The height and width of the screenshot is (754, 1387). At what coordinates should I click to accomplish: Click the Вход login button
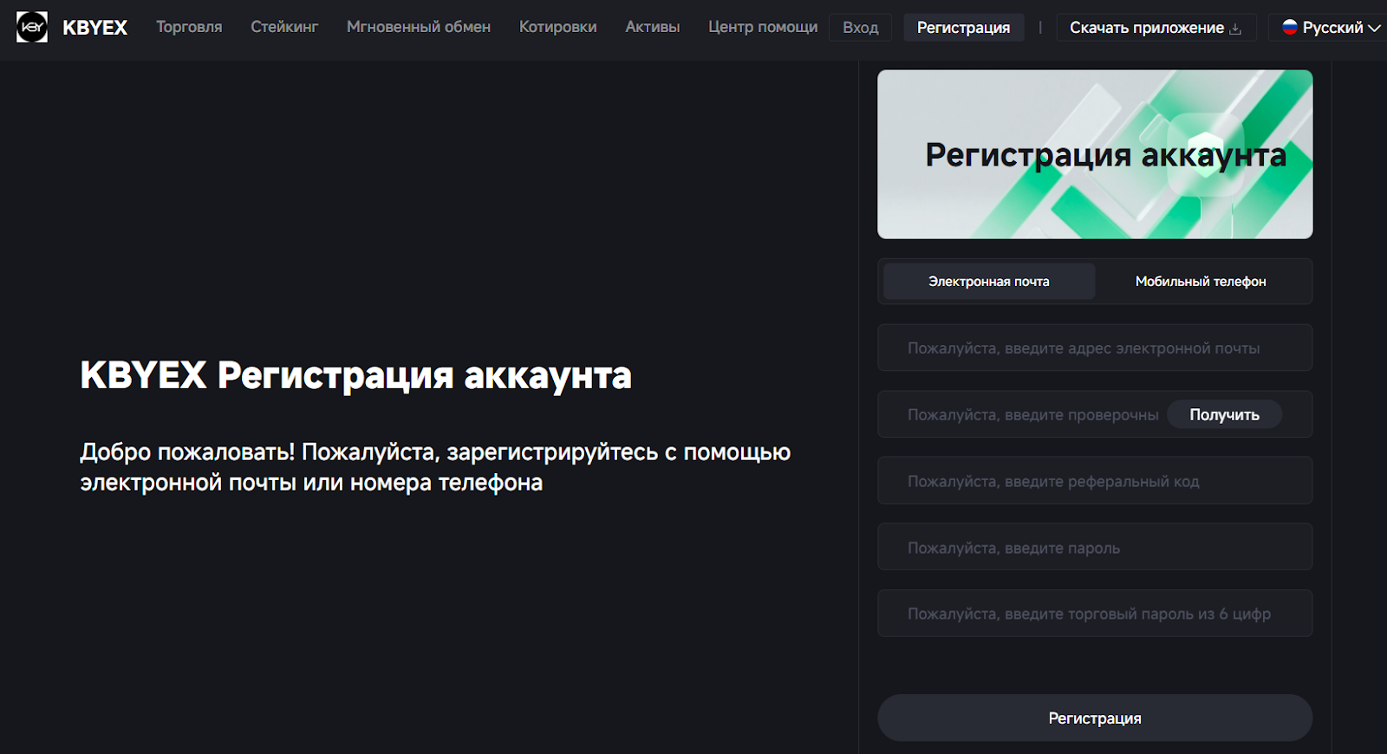[860, 28]
